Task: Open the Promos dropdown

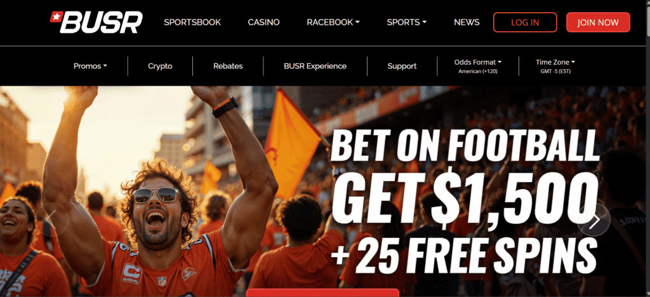Action: [90, 66]
